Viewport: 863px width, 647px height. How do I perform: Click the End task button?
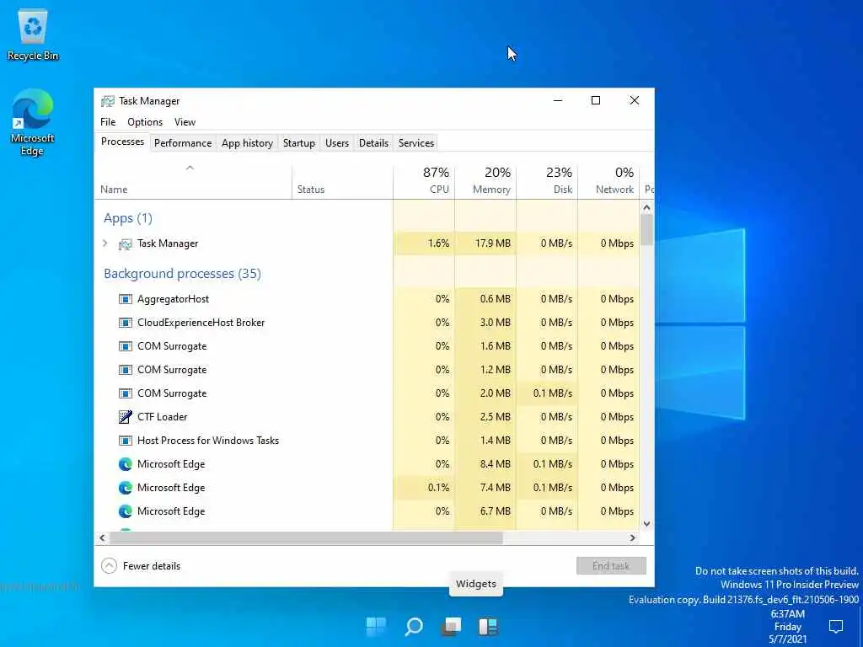point(611,565)
